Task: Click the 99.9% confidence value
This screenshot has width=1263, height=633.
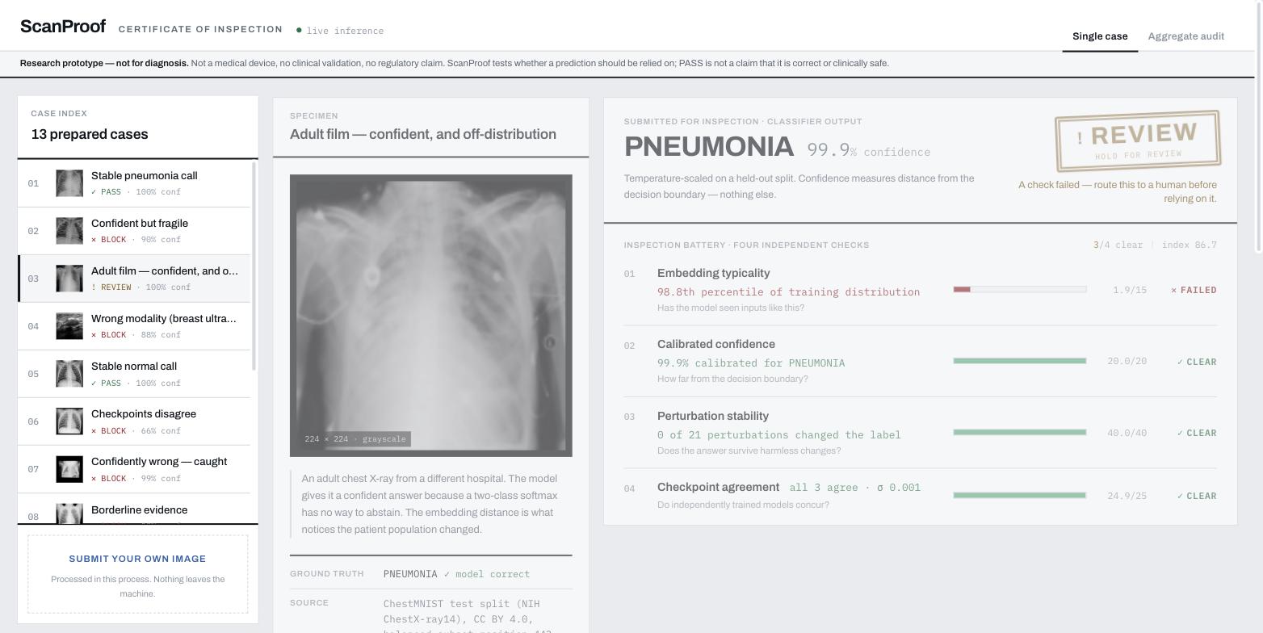Action: 868,150
